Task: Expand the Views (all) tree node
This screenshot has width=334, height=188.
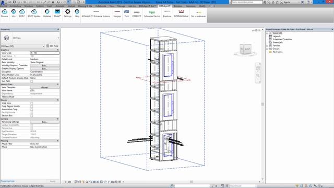Action: click(x=267, y=33)
